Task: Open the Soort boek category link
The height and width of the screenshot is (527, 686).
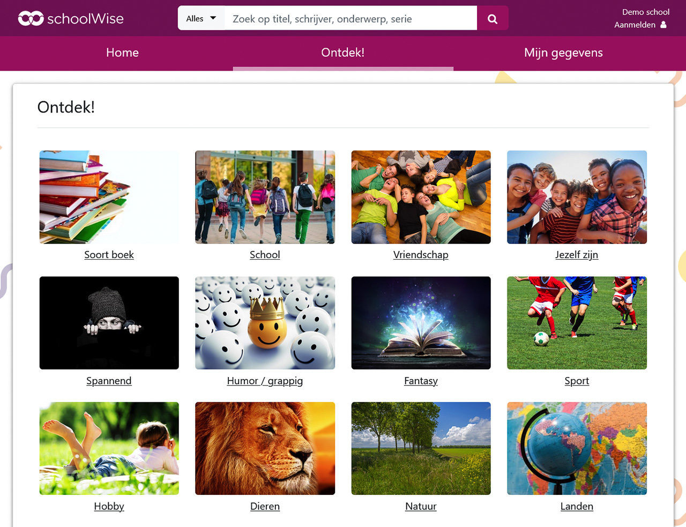Action: click(109, 255)
